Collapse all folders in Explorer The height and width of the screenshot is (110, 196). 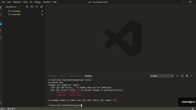pos(42,7)
